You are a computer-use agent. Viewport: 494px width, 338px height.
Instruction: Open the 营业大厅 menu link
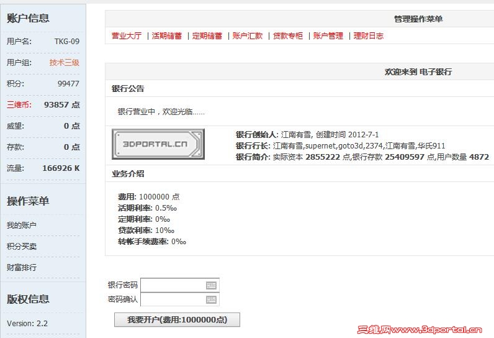pyautogui.click(x=127, y=35)
